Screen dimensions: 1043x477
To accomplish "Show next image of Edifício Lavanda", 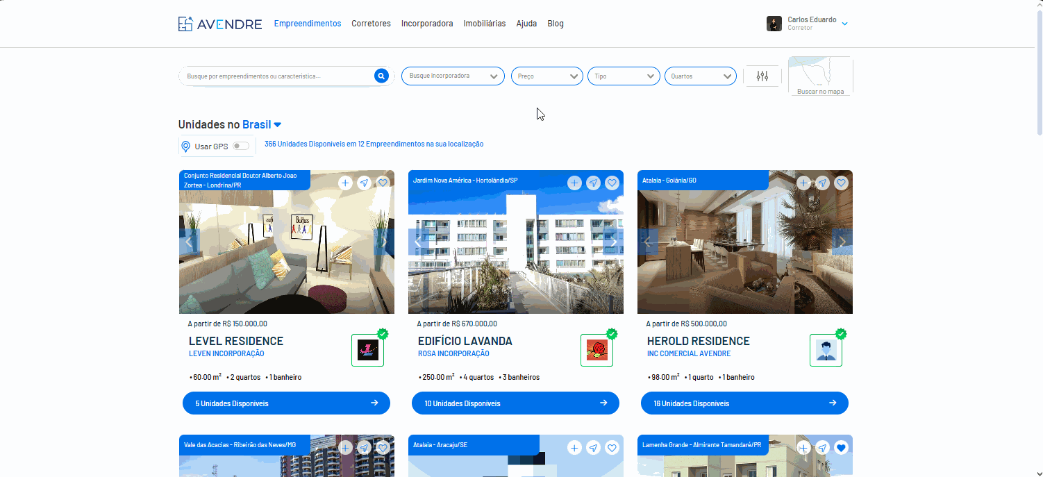I will [x=613, y=242].
